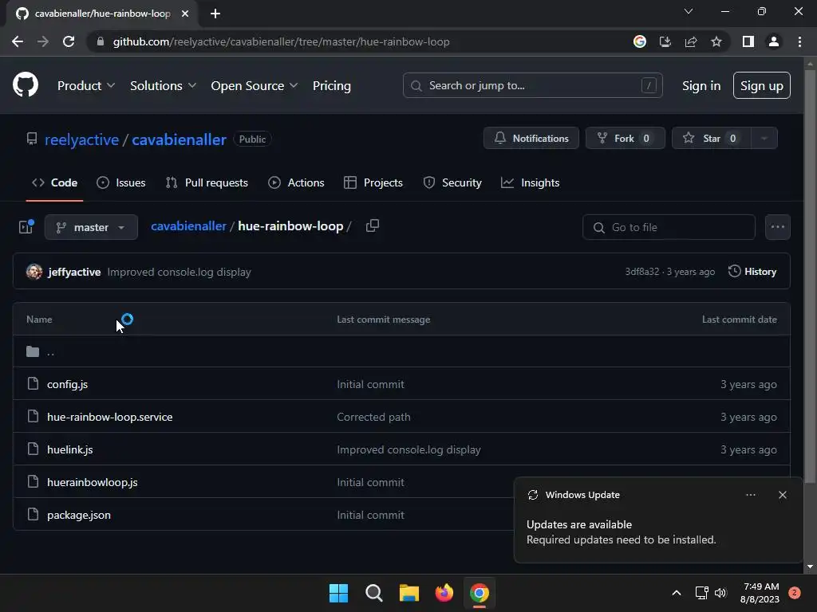817x612 pixels.
Task: Open the Actions tab
Action: pos(296,182)
